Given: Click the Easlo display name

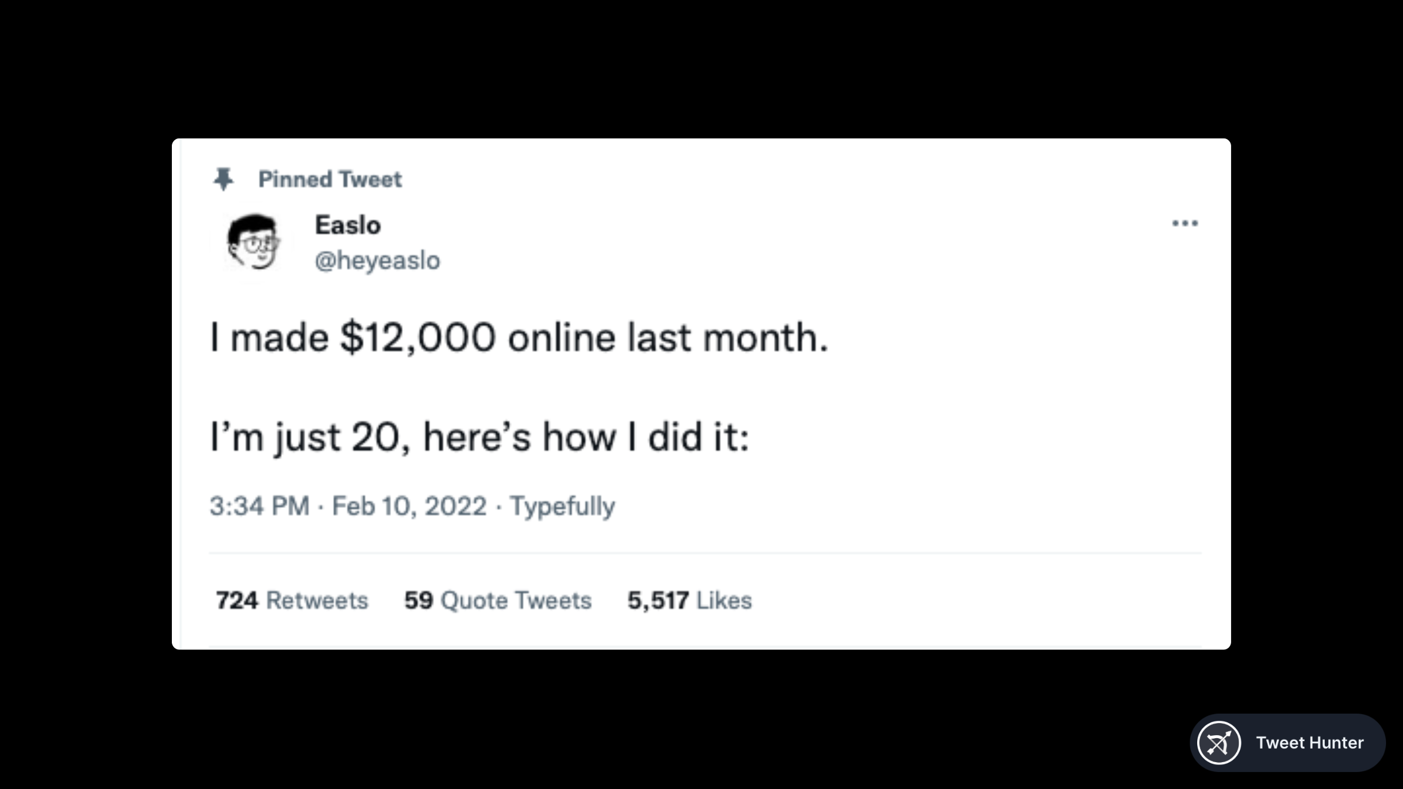Looking at the screenshot, I should (348, 225).
